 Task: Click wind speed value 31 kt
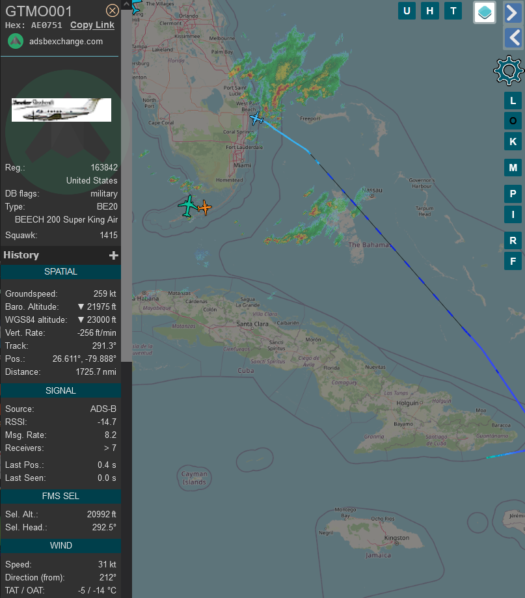[107, 564]
